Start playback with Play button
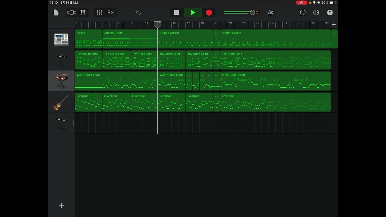This screenshot has width=386, height=217. coord(193,12)
